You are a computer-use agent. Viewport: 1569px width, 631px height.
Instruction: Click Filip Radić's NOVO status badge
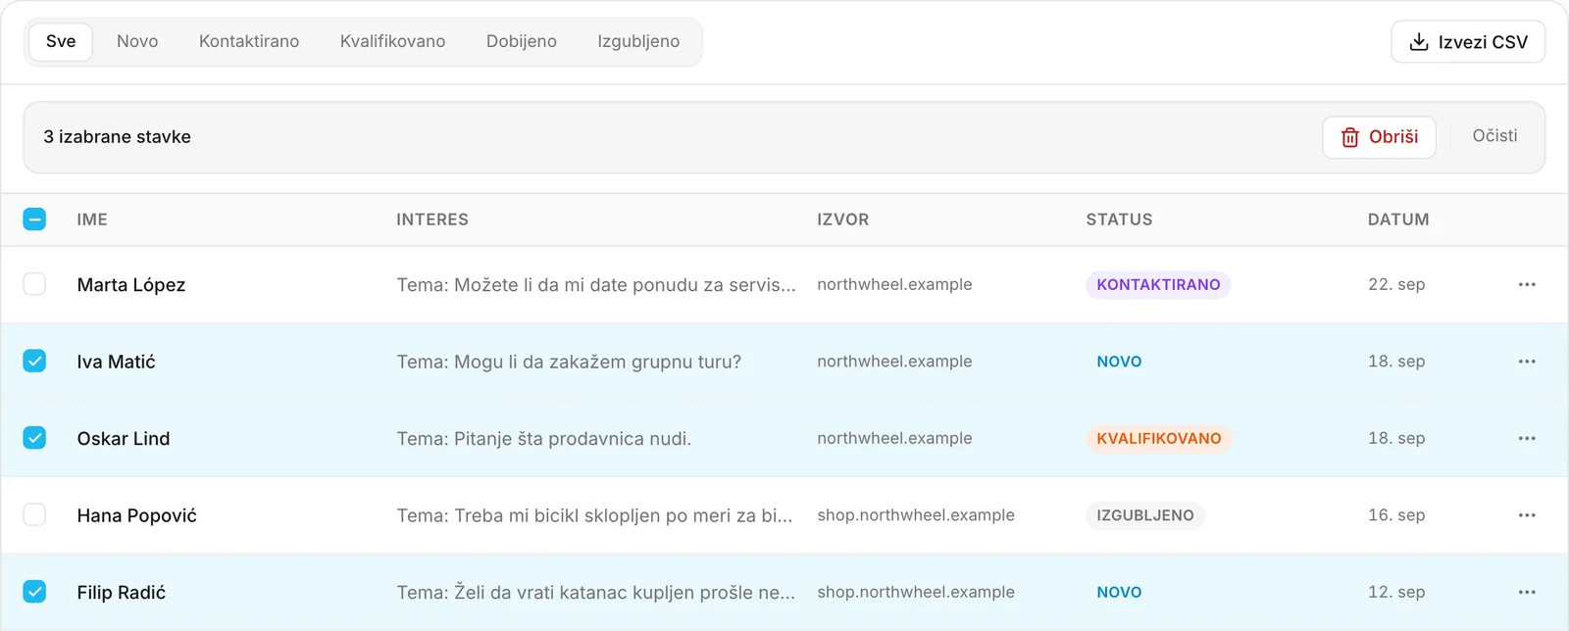click(x=1119, y=592)
